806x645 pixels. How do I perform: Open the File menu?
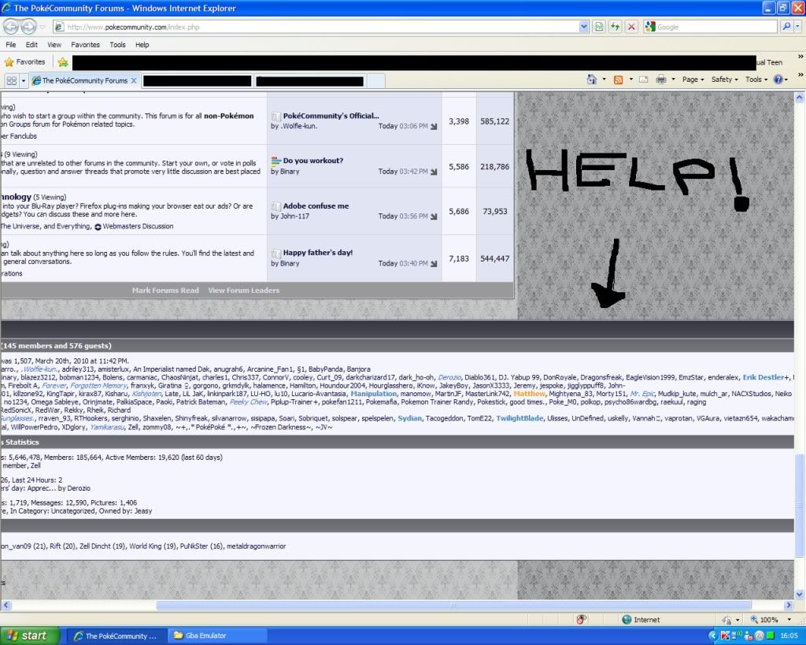click(11, 45)
